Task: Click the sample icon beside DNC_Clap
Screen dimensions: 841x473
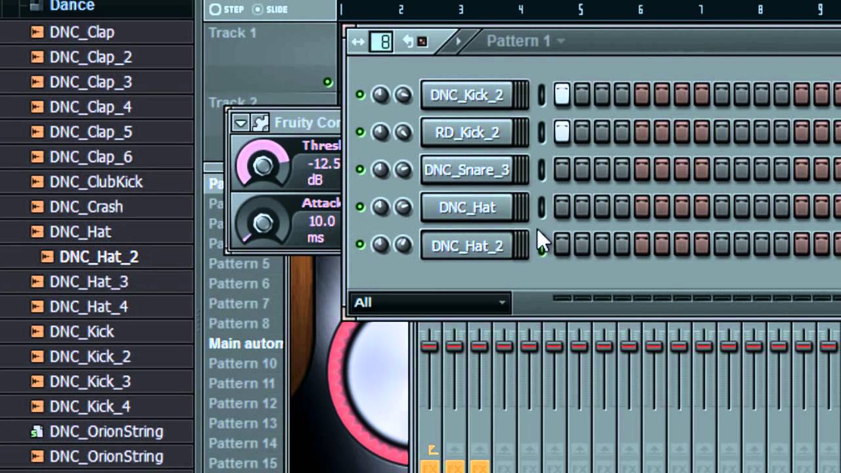Action: pyautogui.click(x=37, y=32)
